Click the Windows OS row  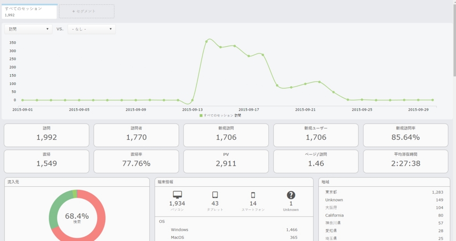coord(234,230)
